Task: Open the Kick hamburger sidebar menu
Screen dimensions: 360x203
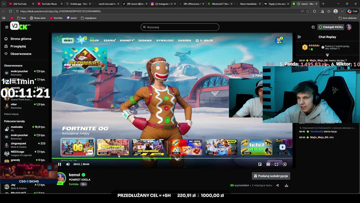Action: 6,27
